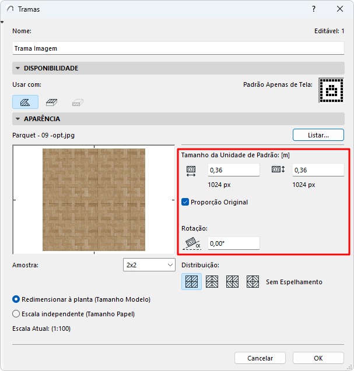Click the Padrão Apenas de Tela label
This screenshot has height=371, width=354.
tap(278, 84)
